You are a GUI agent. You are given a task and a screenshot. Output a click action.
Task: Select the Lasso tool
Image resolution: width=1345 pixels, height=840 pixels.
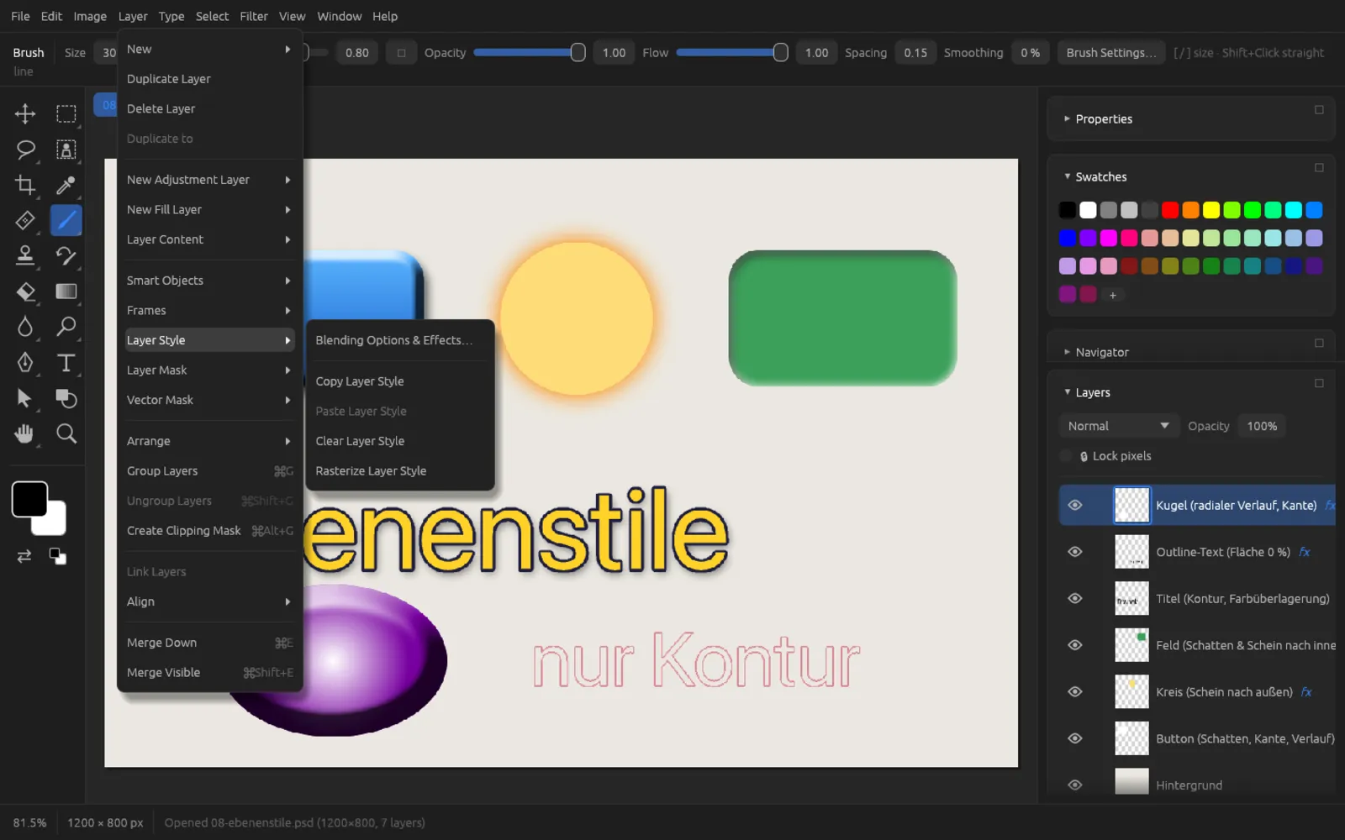click(x=25, y=150)
